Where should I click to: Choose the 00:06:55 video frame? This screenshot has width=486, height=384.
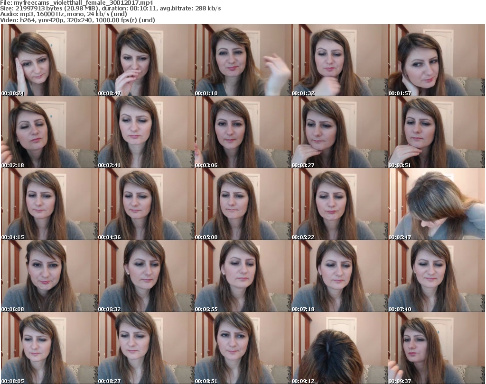coord(243,276)
